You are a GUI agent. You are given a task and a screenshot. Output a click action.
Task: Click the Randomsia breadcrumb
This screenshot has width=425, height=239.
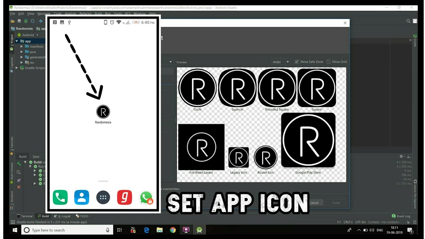[x=22, y=29]
